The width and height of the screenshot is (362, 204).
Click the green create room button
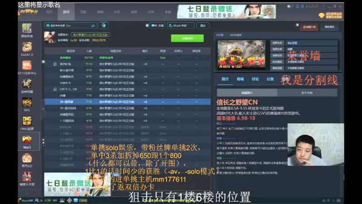[187, 39]
